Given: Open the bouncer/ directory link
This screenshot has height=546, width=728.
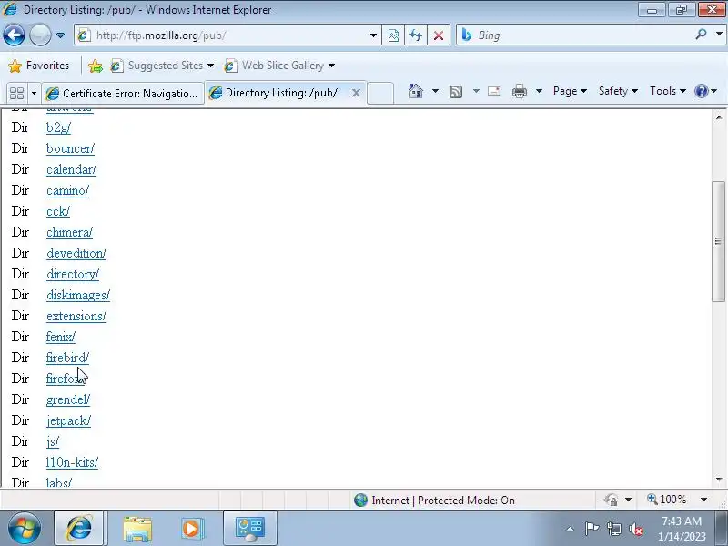Looking at the screenshot, I should point(70,148).
